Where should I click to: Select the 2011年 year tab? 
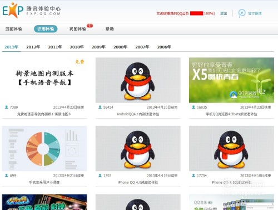click(x=55, y=47)
